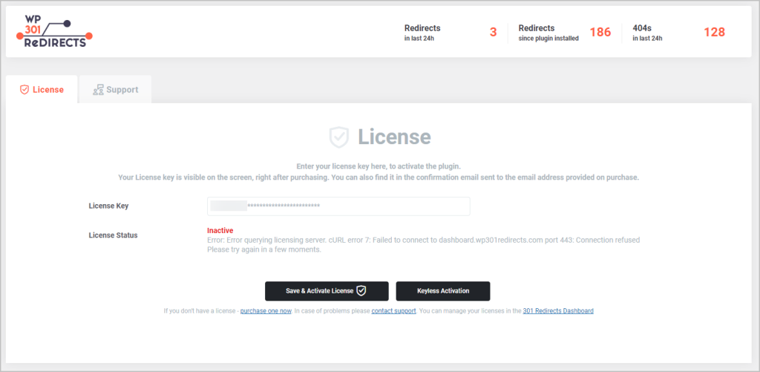Click 'Redirects since plugin installed' label

548,33
